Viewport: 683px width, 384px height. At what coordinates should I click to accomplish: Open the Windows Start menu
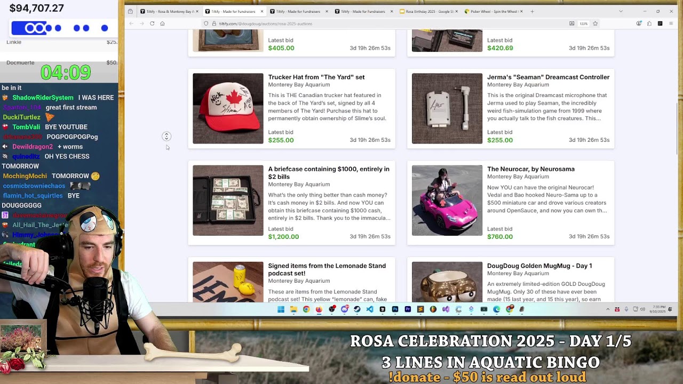point(281,309)
